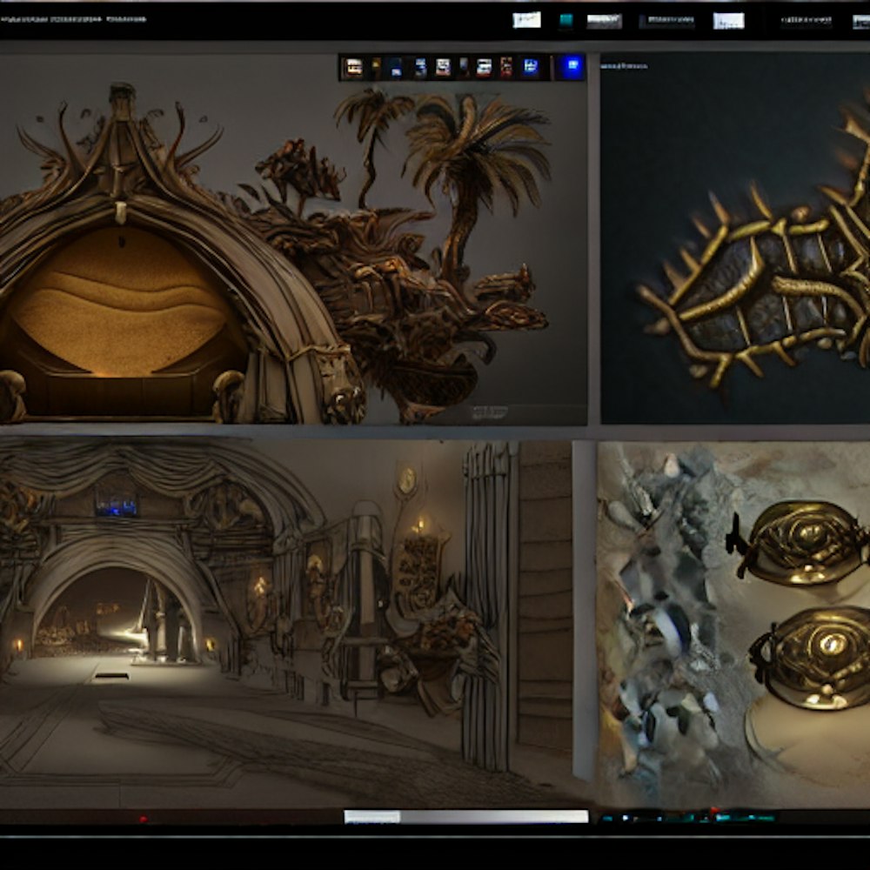This screenshot has width=870, height=870.
Task: Toggle the red record indicator in bottom bar
Action: (143, 818)
